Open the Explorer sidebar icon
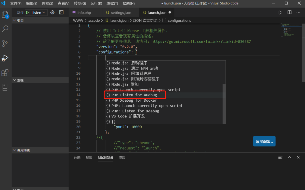305x190 pixels. tap(5, 15)
